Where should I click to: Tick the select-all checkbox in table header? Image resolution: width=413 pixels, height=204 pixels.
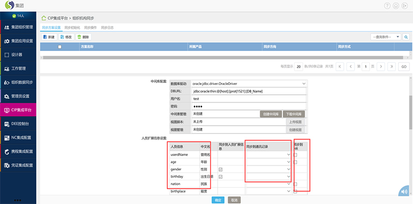click(60, 47)
